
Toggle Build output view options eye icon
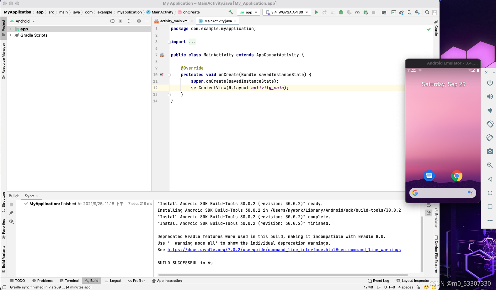(x=11, y=221)
